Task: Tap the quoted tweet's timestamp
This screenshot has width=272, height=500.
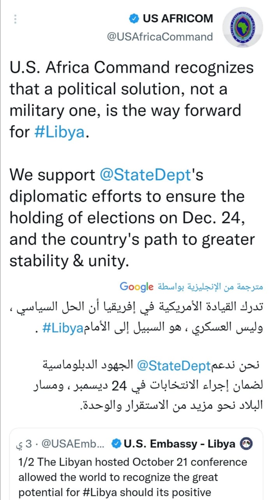Action: 24,444
